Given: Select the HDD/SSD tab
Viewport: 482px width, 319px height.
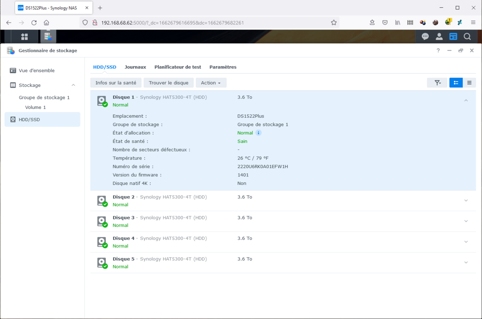Looking at the screenshot, I should (104, 67).
